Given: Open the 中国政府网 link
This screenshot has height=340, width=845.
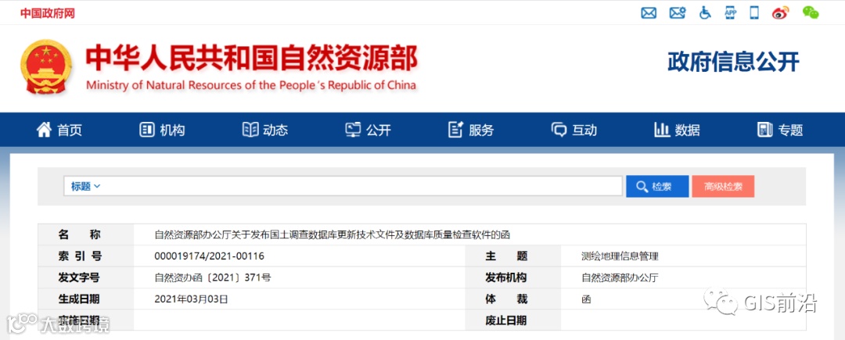Looking at the screenshot, I should tap(48, 13).
